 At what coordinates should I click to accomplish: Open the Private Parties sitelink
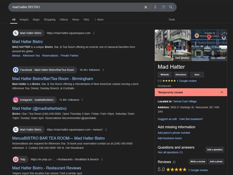pyautogui.click(x=69, y=56)
